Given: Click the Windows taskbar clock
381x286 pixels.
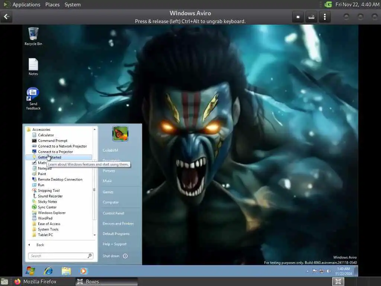Looking at the screenshot, I should tap(343, 271).
